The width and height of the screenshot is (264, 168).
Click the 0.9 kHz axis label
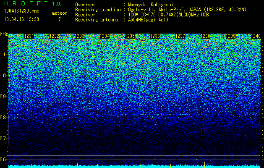(x=4, y=97)
